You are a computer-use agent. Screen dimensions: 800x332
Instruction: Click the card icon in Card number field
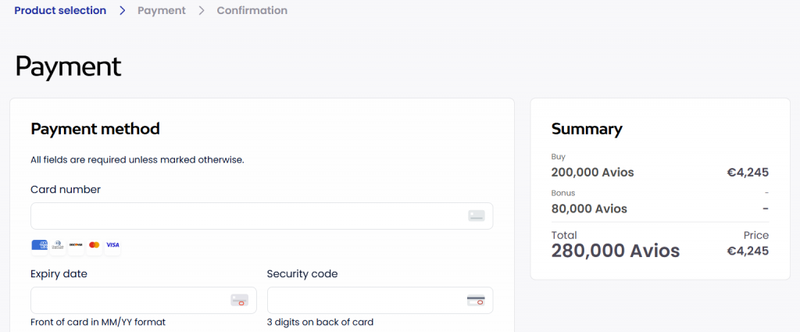[477, 216]
